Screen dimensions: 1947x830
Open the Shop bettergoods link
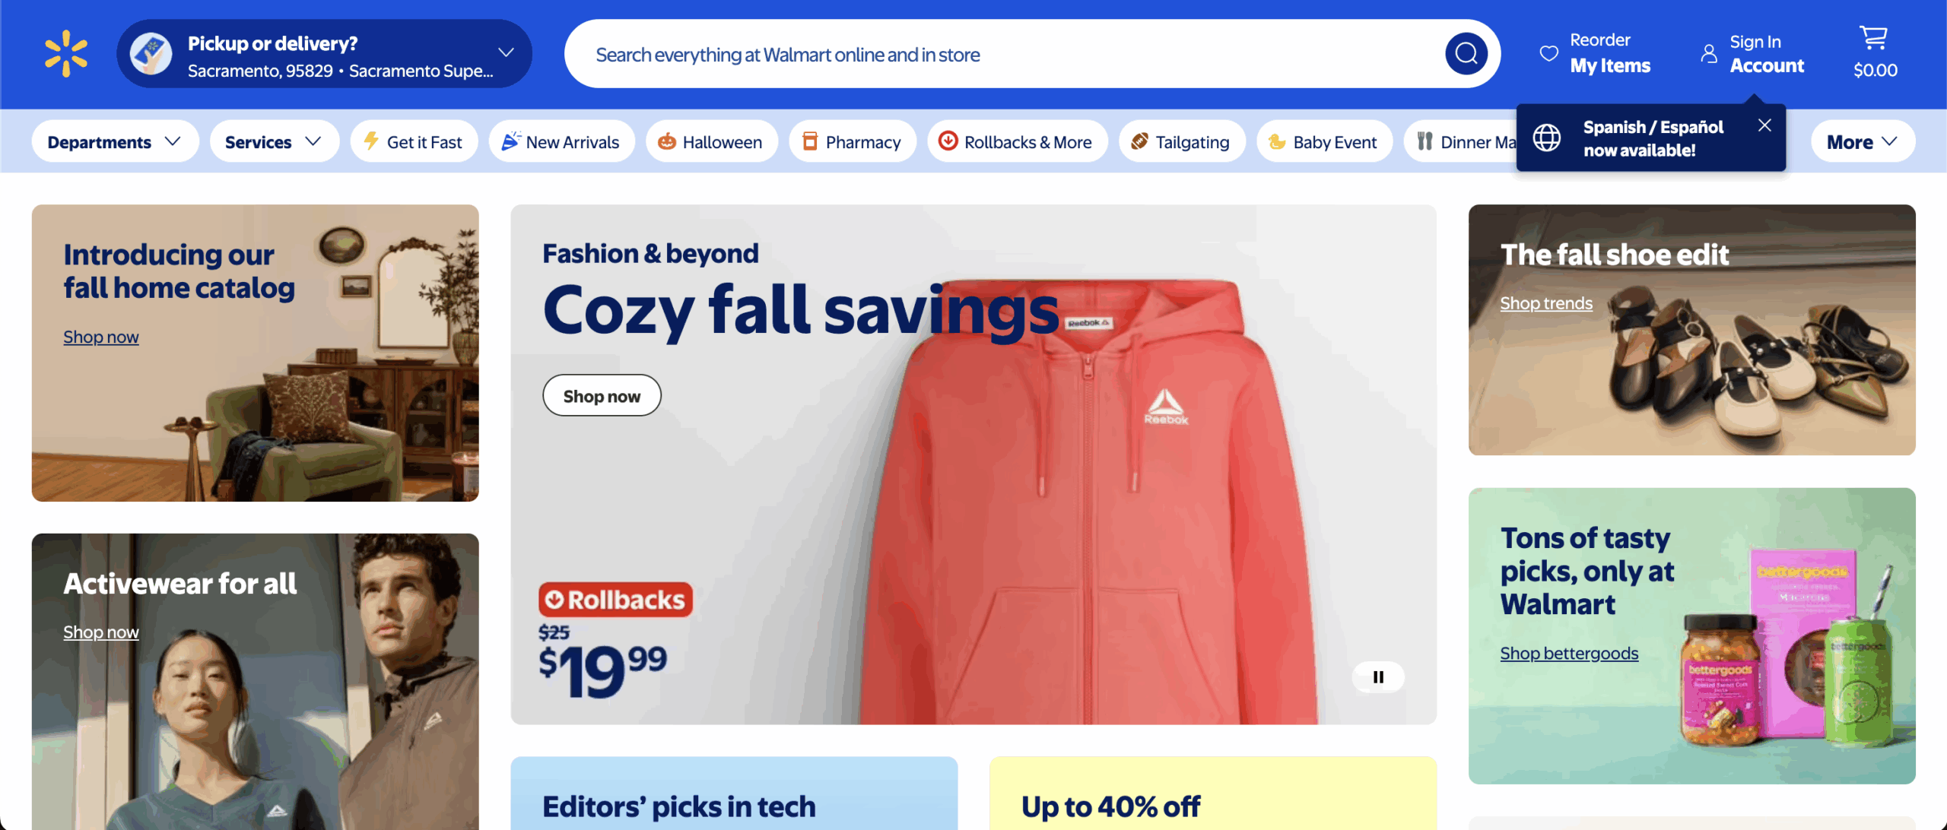(1568, 653)
